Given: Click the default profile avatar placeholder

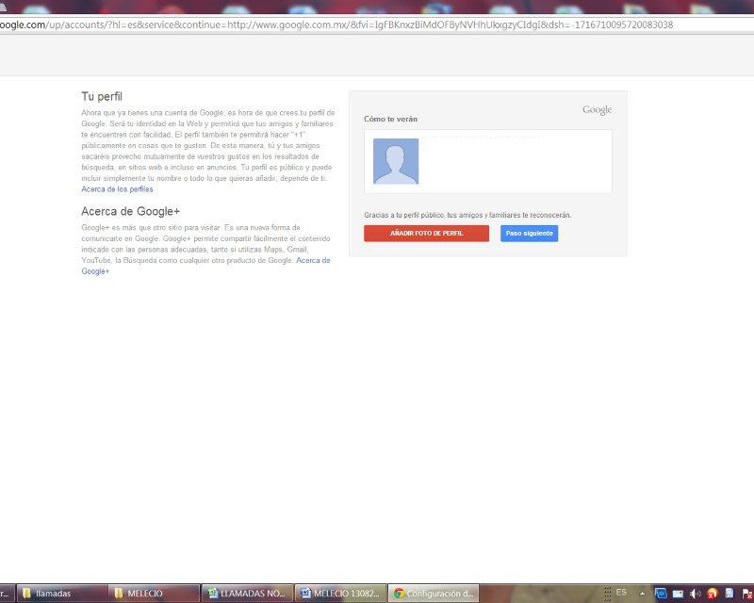Looking at the screenshot, I should [x=396, y=161].
